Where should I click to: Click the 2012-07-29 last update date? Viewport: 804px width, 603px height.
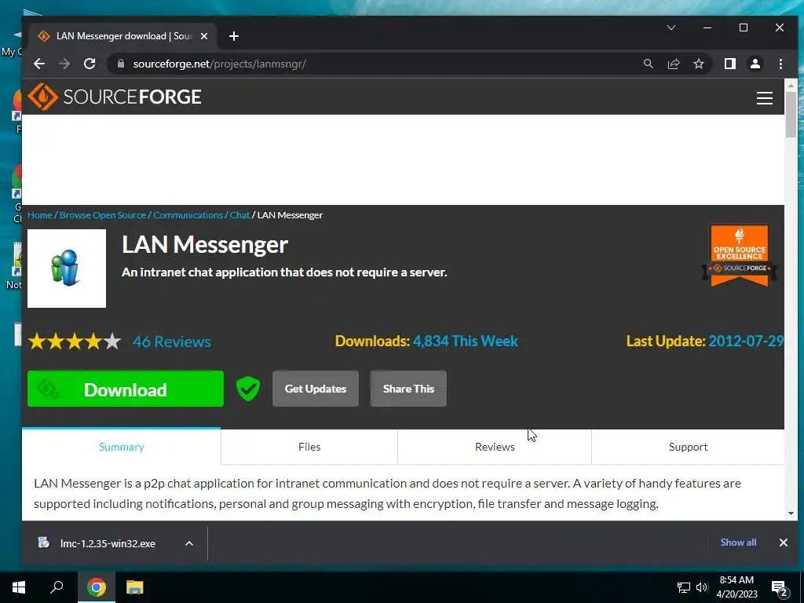pos(746,341)
